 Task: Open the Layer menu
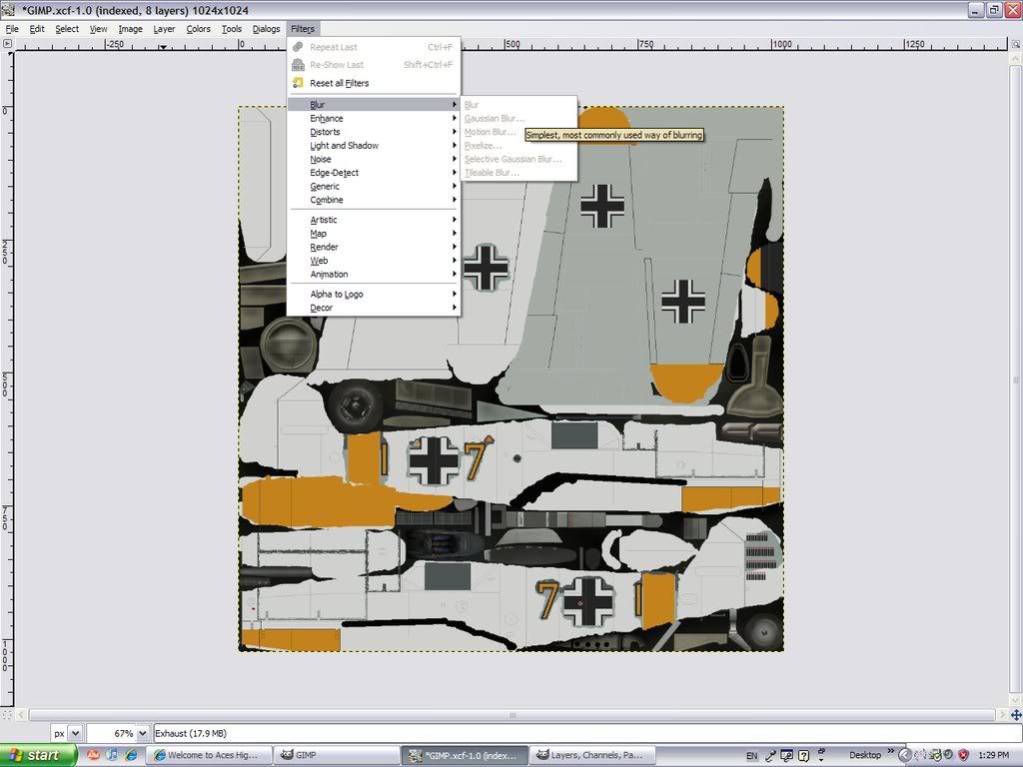tap(164, 29)
